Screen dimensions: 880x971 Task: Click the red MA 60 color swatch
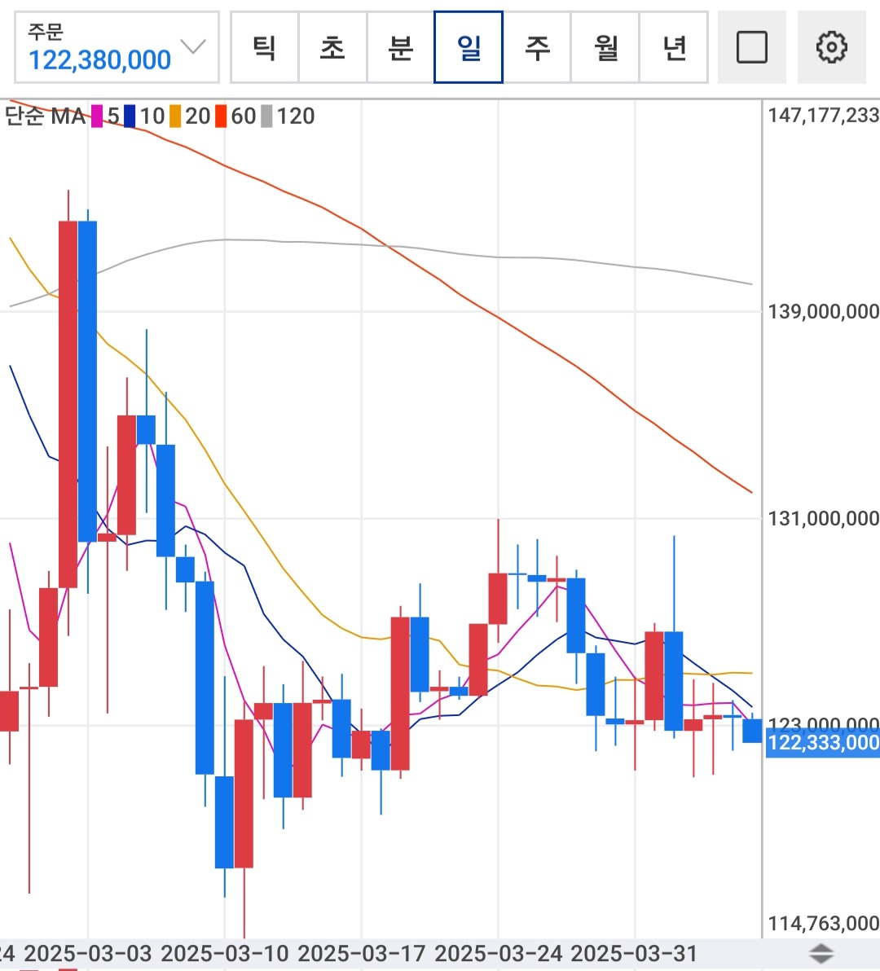click(x=221, y=116)
